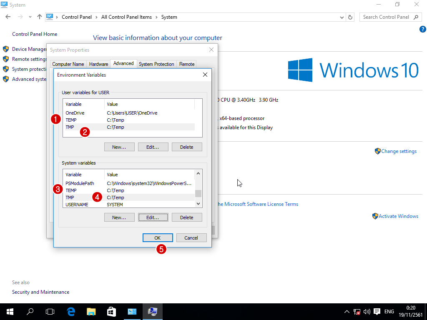Select the TEMP system variable row
The image size is (427, 320).
pyautogui.click(x=130, y=190)
